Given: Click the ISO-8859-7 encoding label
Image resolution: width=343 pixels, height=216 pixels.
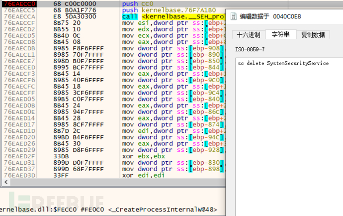Looking at the screenshot, I should pos(251,50).
